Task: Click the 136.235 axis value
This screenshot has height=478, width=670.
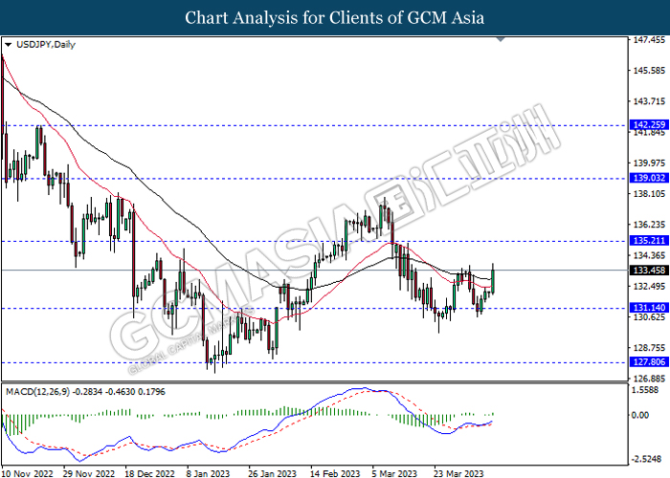Action: point(649,225)
